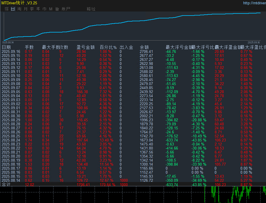Screen dimensions: 266x203
Task: Click the 路径 (path) button
Action: pos(91,9)
